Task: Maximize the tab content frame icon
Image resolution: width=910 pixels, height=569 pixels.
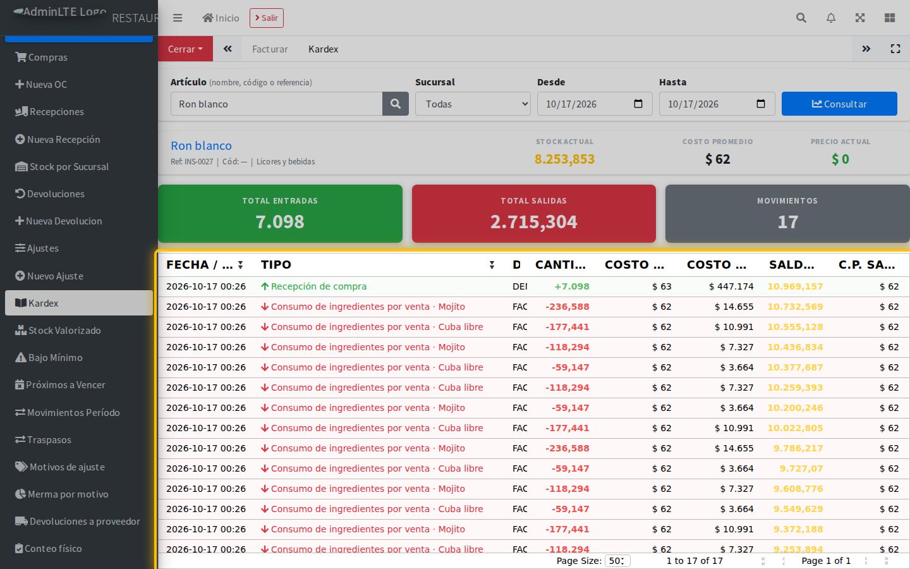Action: [x=895, y=49]
